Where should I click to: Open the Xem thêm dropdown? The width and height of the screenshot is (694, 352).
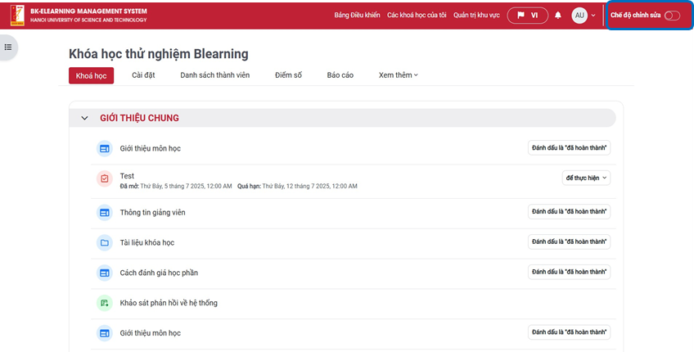tap(399, 75)
